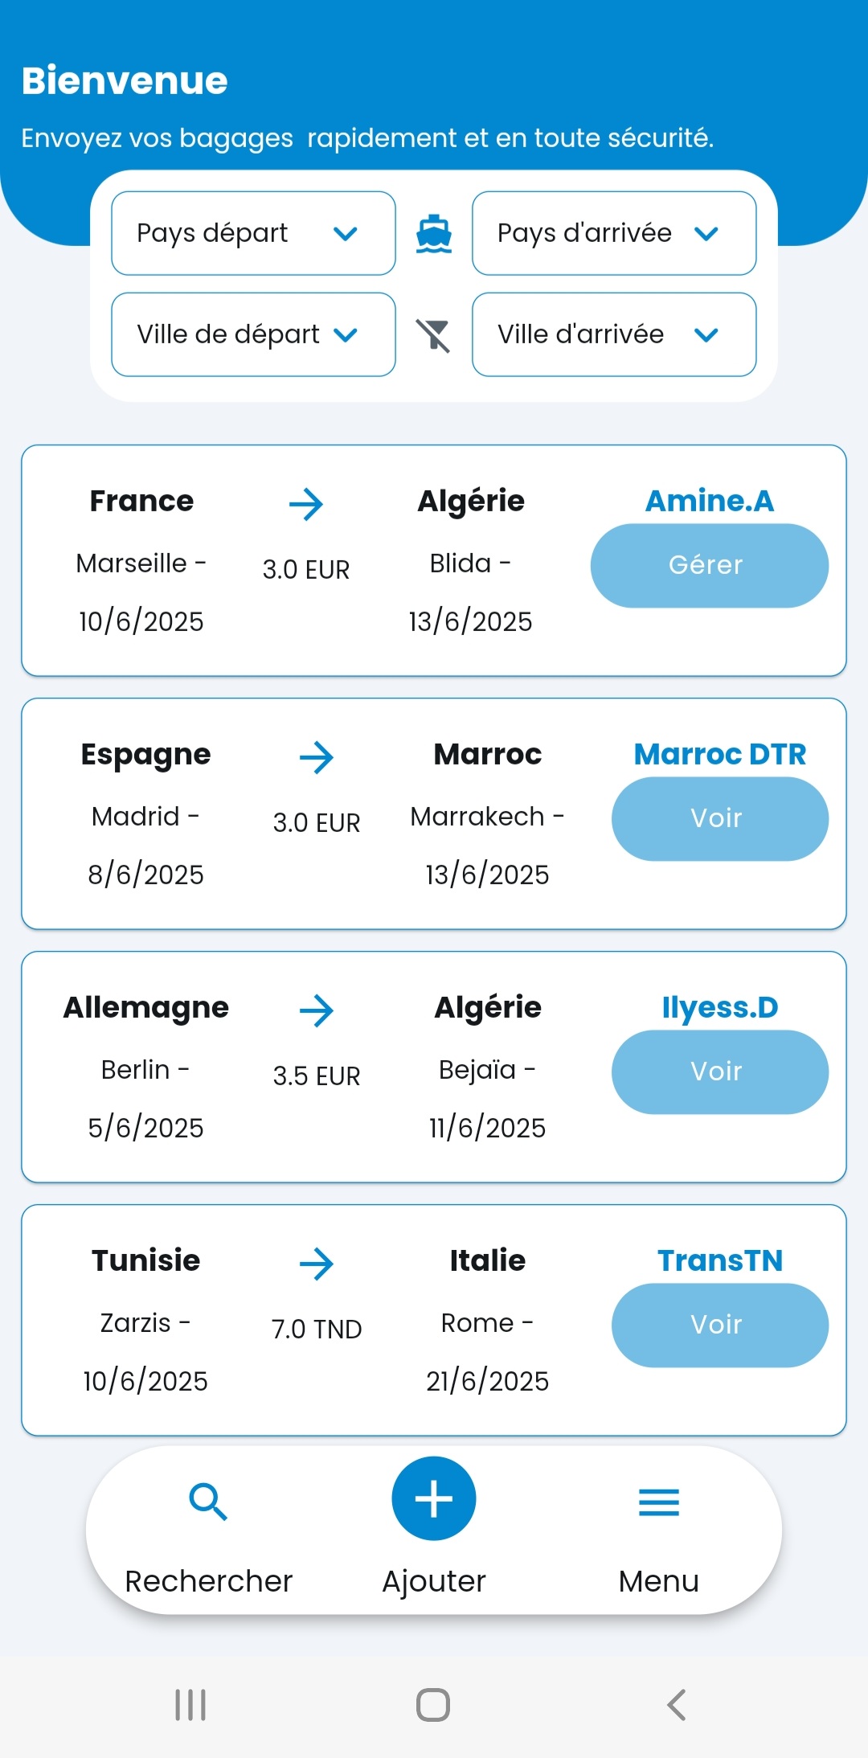
Task: Tap the ship transport mode icon
Action: (434, 234)
